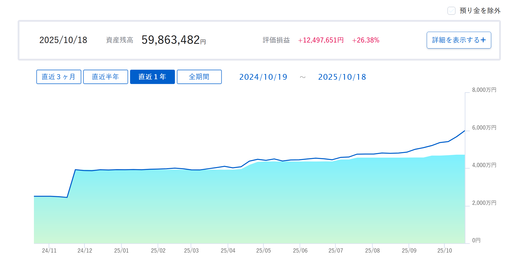The width and height of the screenshot is (518, 262).
Task: Click the 24/11 x-axis marker
Action: (49, 250)
